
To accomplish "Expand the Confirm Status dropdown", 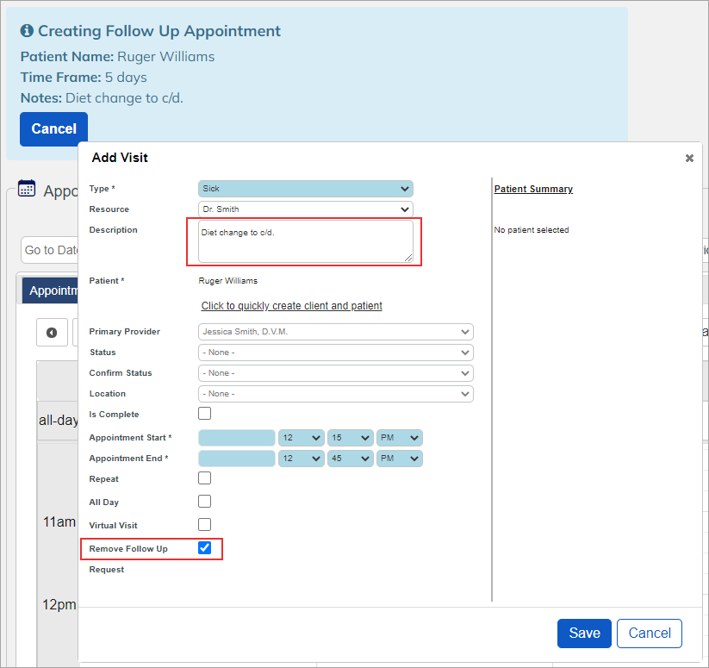I will 335,373.
